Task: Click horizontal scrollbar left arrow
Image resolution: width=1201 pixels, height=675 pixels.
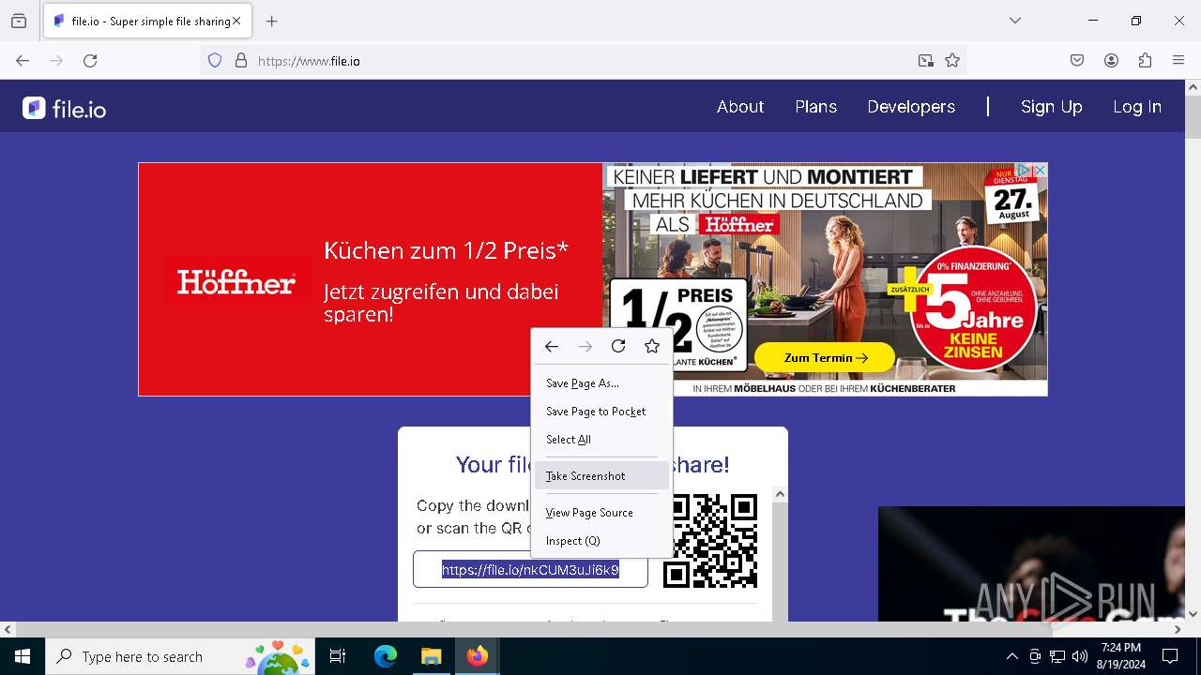Action: 8,630
